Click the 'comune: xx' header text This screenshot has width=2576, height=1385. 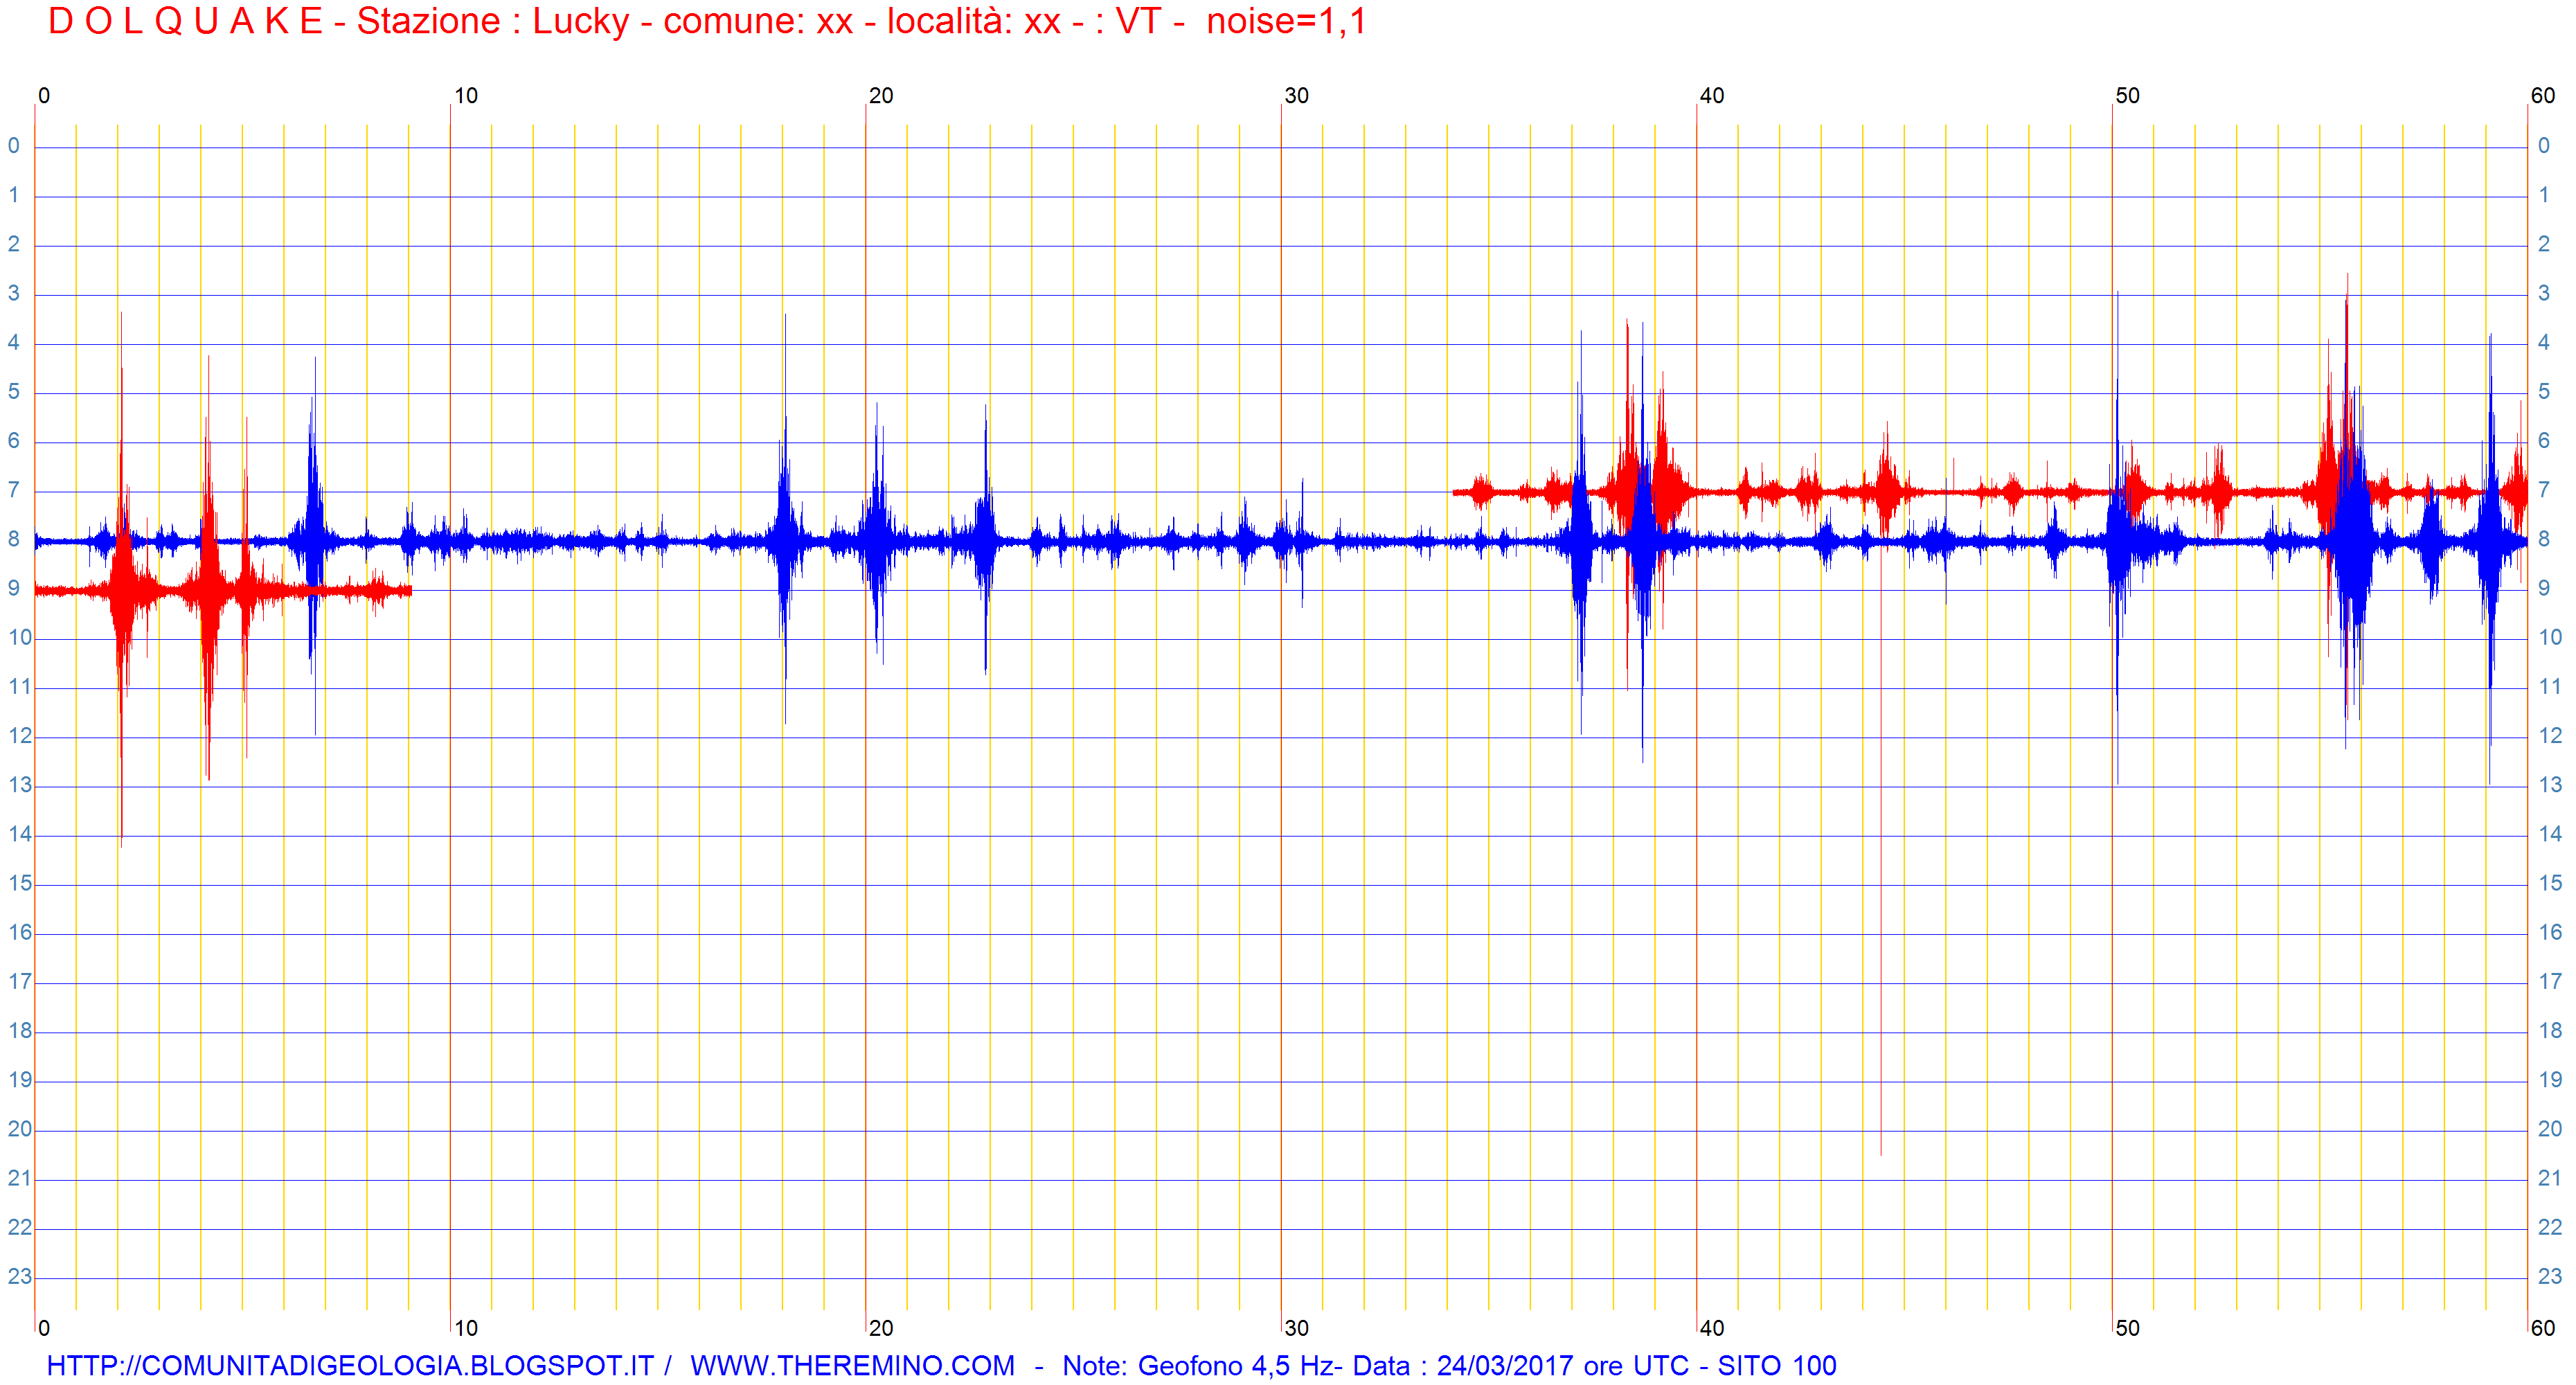click(758, 21)
